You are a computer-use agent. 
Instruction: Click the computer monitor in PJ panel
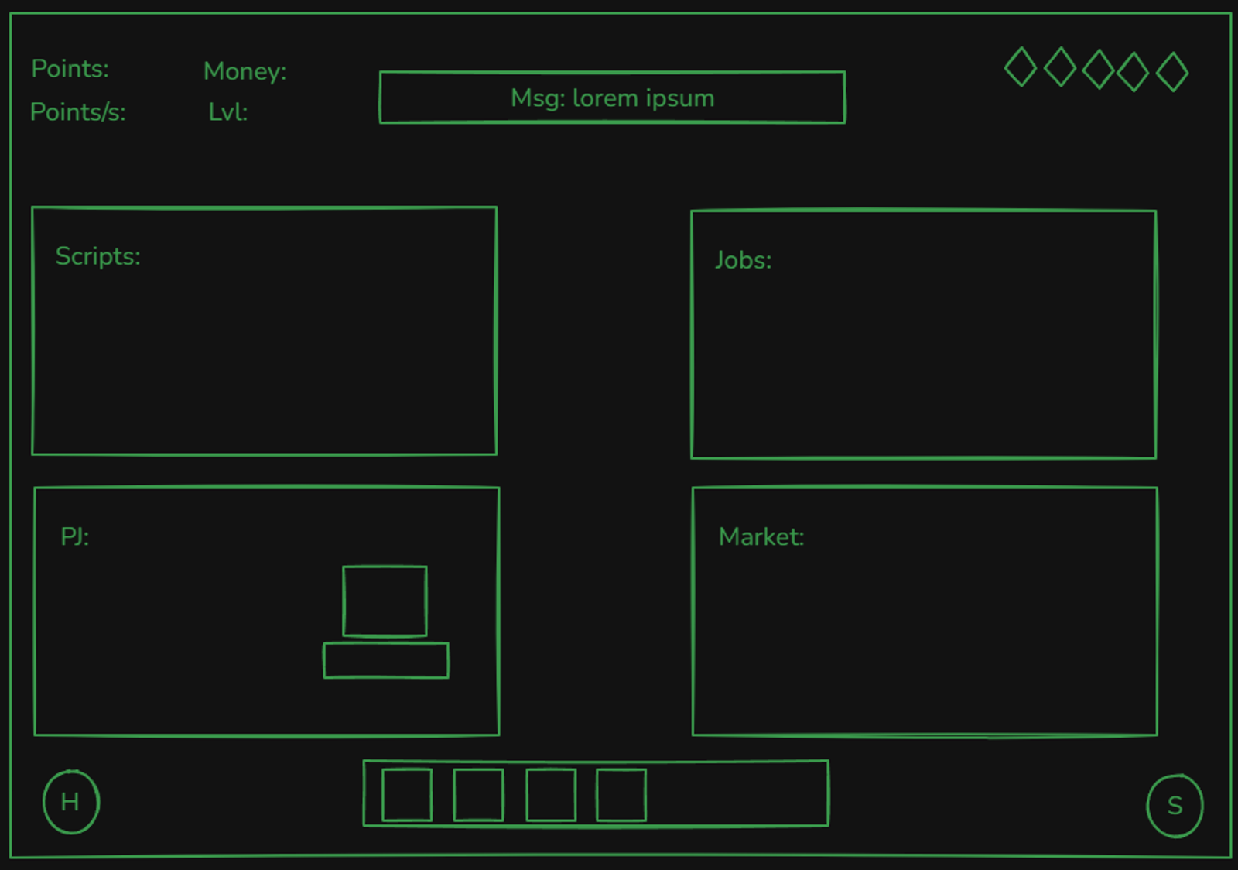pos(385,601)
